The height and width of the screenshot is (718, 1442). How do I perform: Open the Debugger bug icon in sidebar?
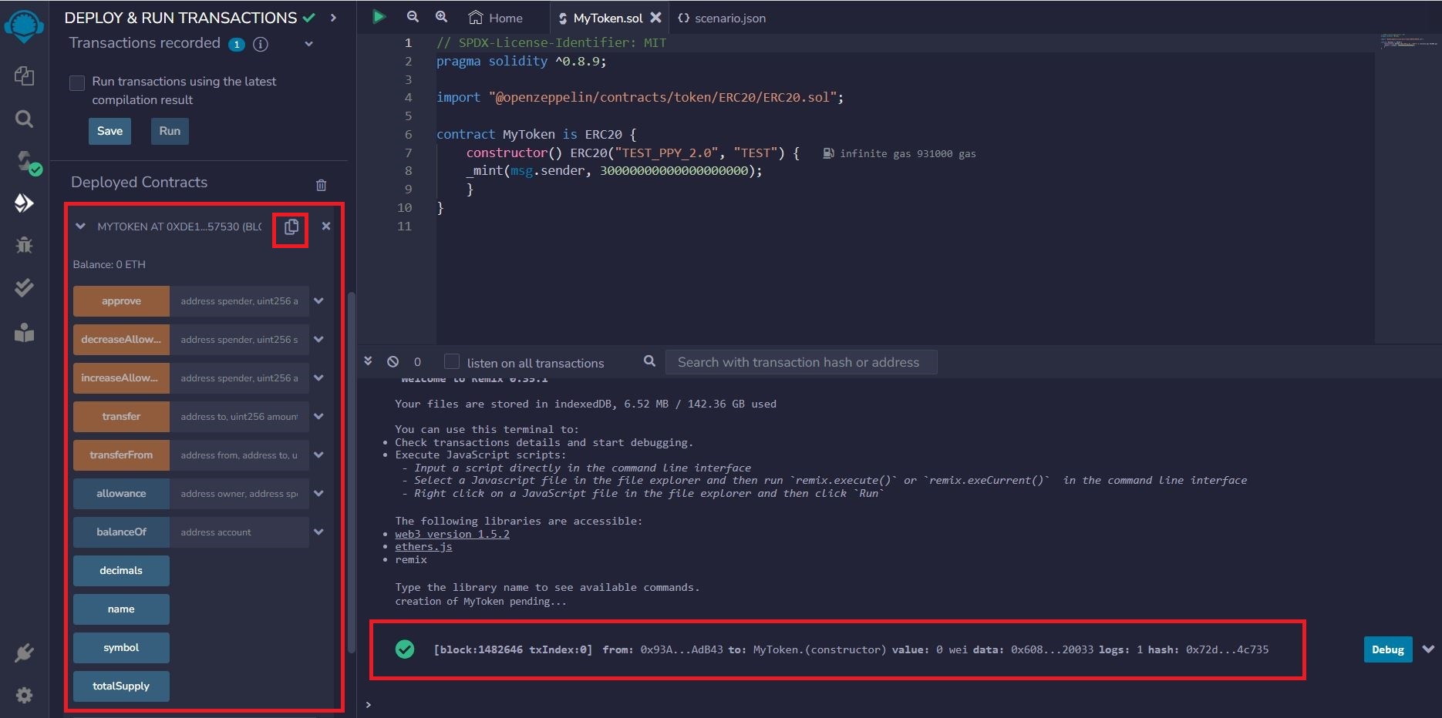coord(24,245)
